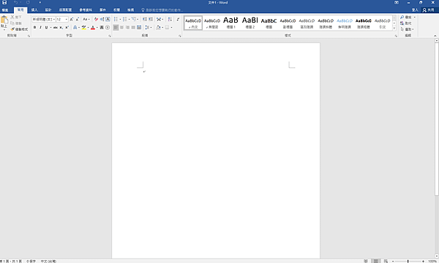
Task: Switch to web layout view in status bar
Action: point(386,261)
